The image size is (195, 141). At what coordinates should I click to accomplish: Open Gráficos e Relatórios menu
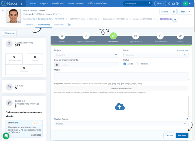click(x=97, y=3)
